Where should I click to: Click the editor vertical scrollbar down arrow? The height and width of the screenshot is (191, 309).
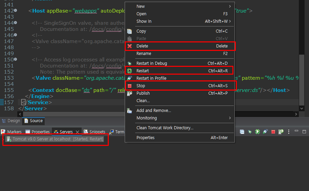pos(302,108)
